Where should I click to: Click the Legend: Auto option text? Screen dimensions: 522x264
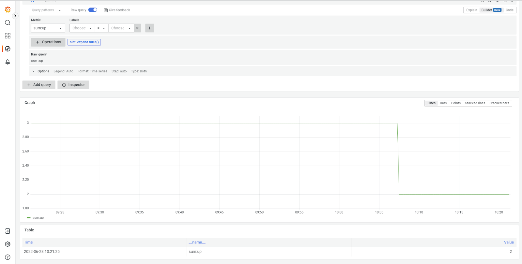63,71
